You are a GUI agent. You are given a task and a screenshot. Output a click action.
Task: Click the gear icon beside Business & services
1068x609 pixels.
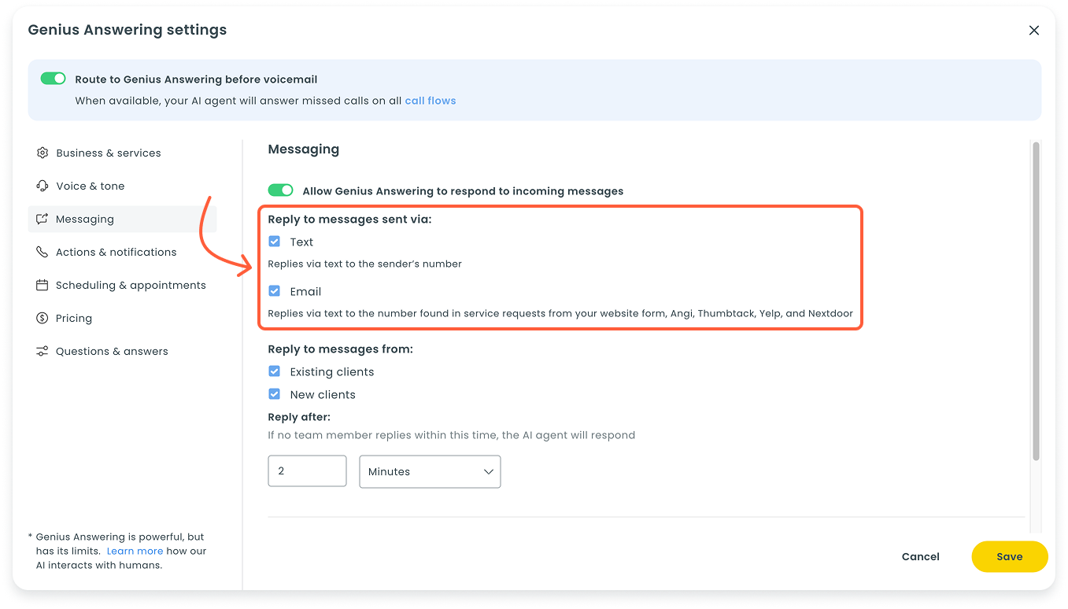(x=42, y=153)
